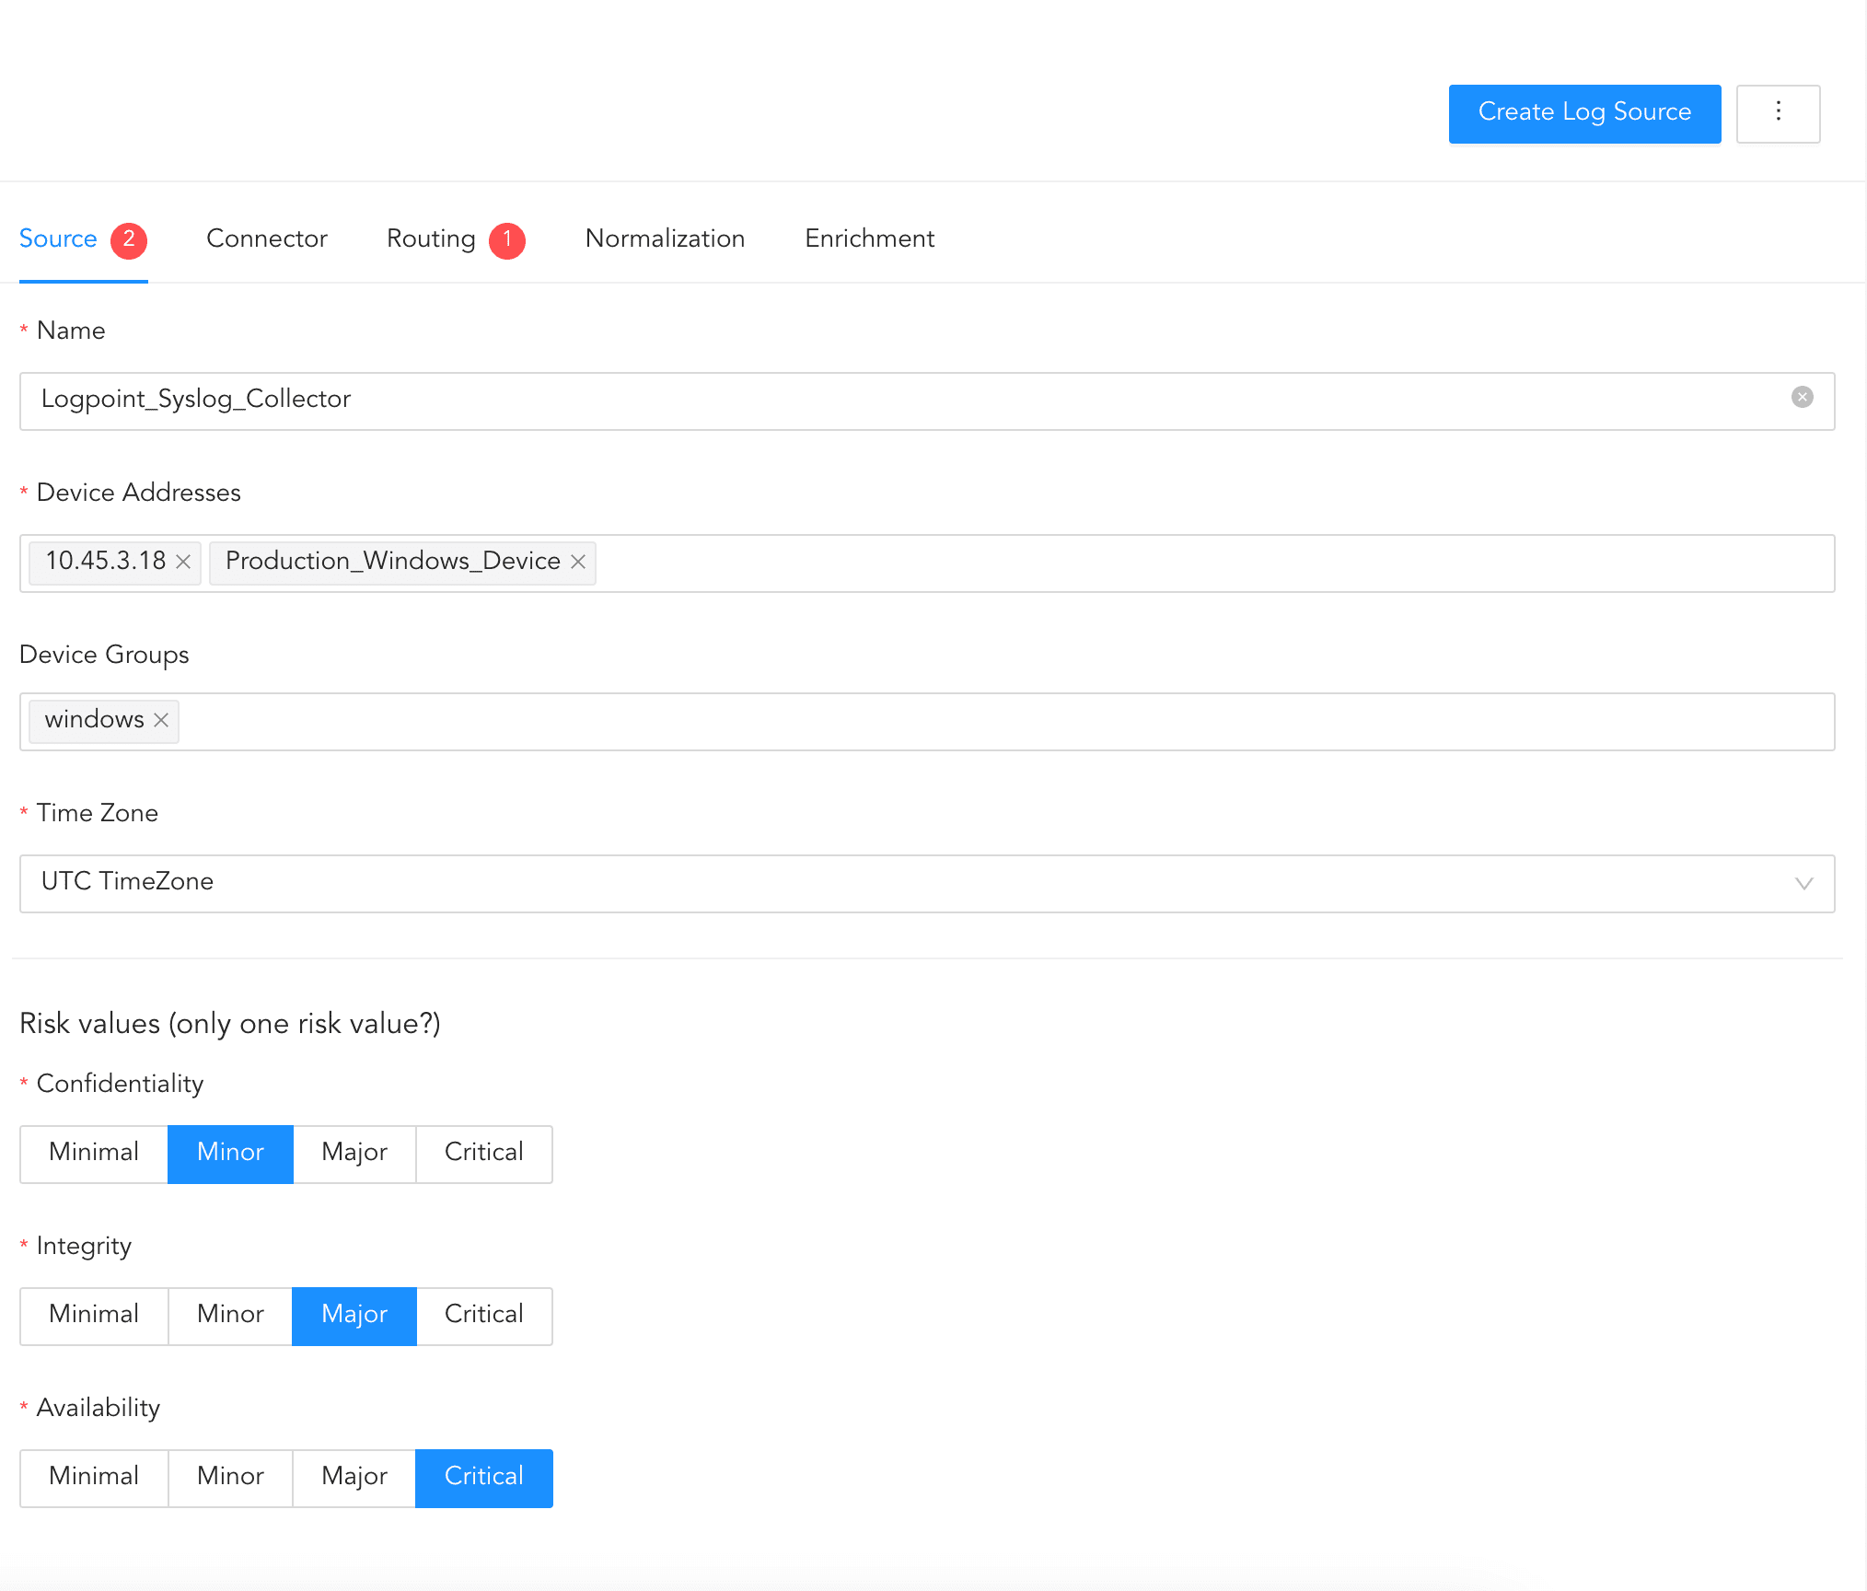Clear the Name field using the X icon
The width and height of the screenshot is (1867, 1591).
click(1802, 398)
